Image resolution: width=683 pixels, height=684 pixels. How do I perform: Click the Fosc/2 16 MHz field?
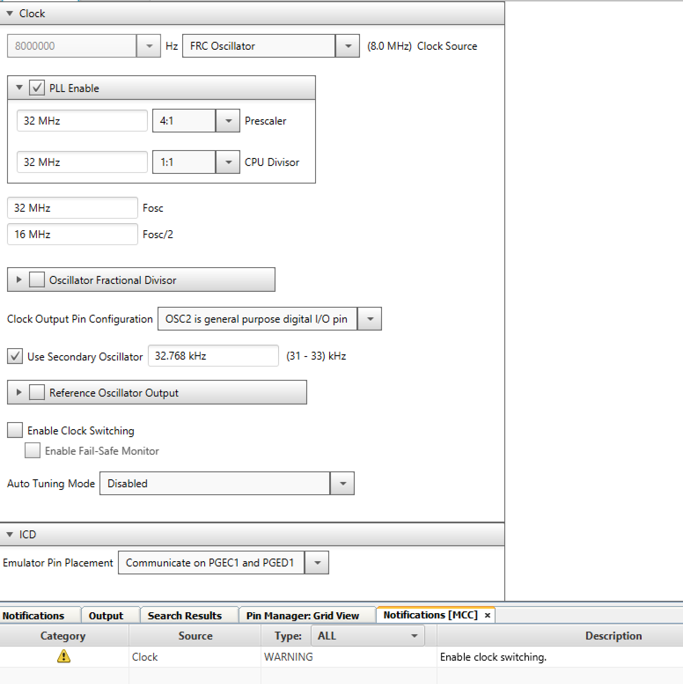pos(73,234)
